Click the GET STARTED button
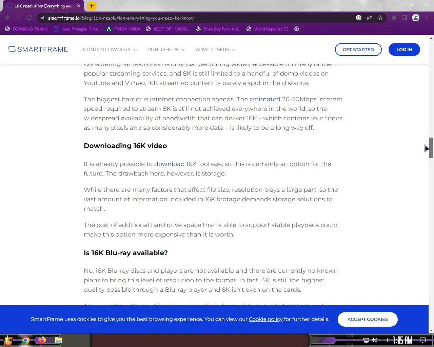Image resolution: width=434 pixels, height=347 pixels. click(358, 49)
